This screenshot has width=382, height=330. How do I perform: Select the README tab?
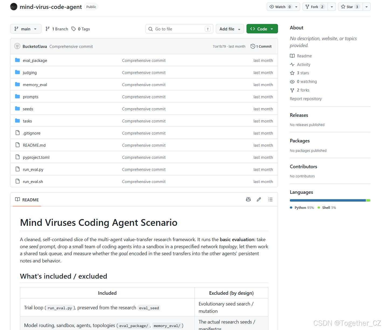(x=27, y=200)
